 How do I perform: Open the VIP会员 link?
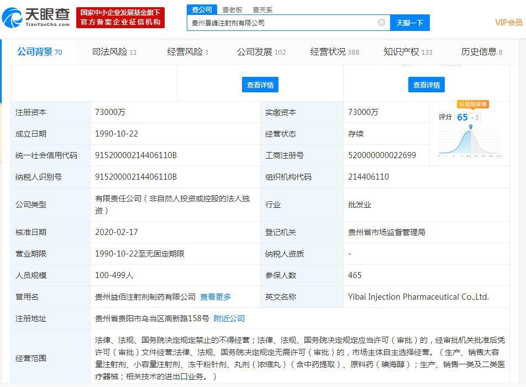click(x=508, y=23)
